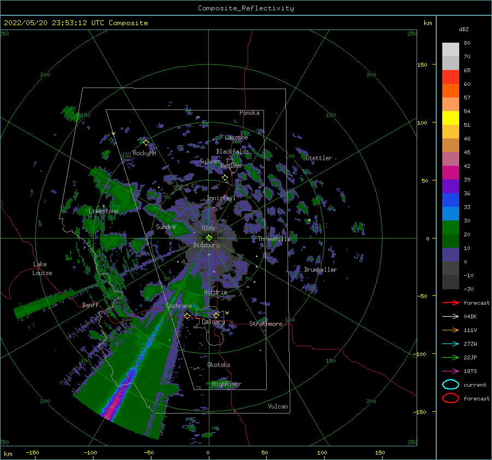
Task: Pick the purple 36–39 dBZ swatch
Action: 450,186
